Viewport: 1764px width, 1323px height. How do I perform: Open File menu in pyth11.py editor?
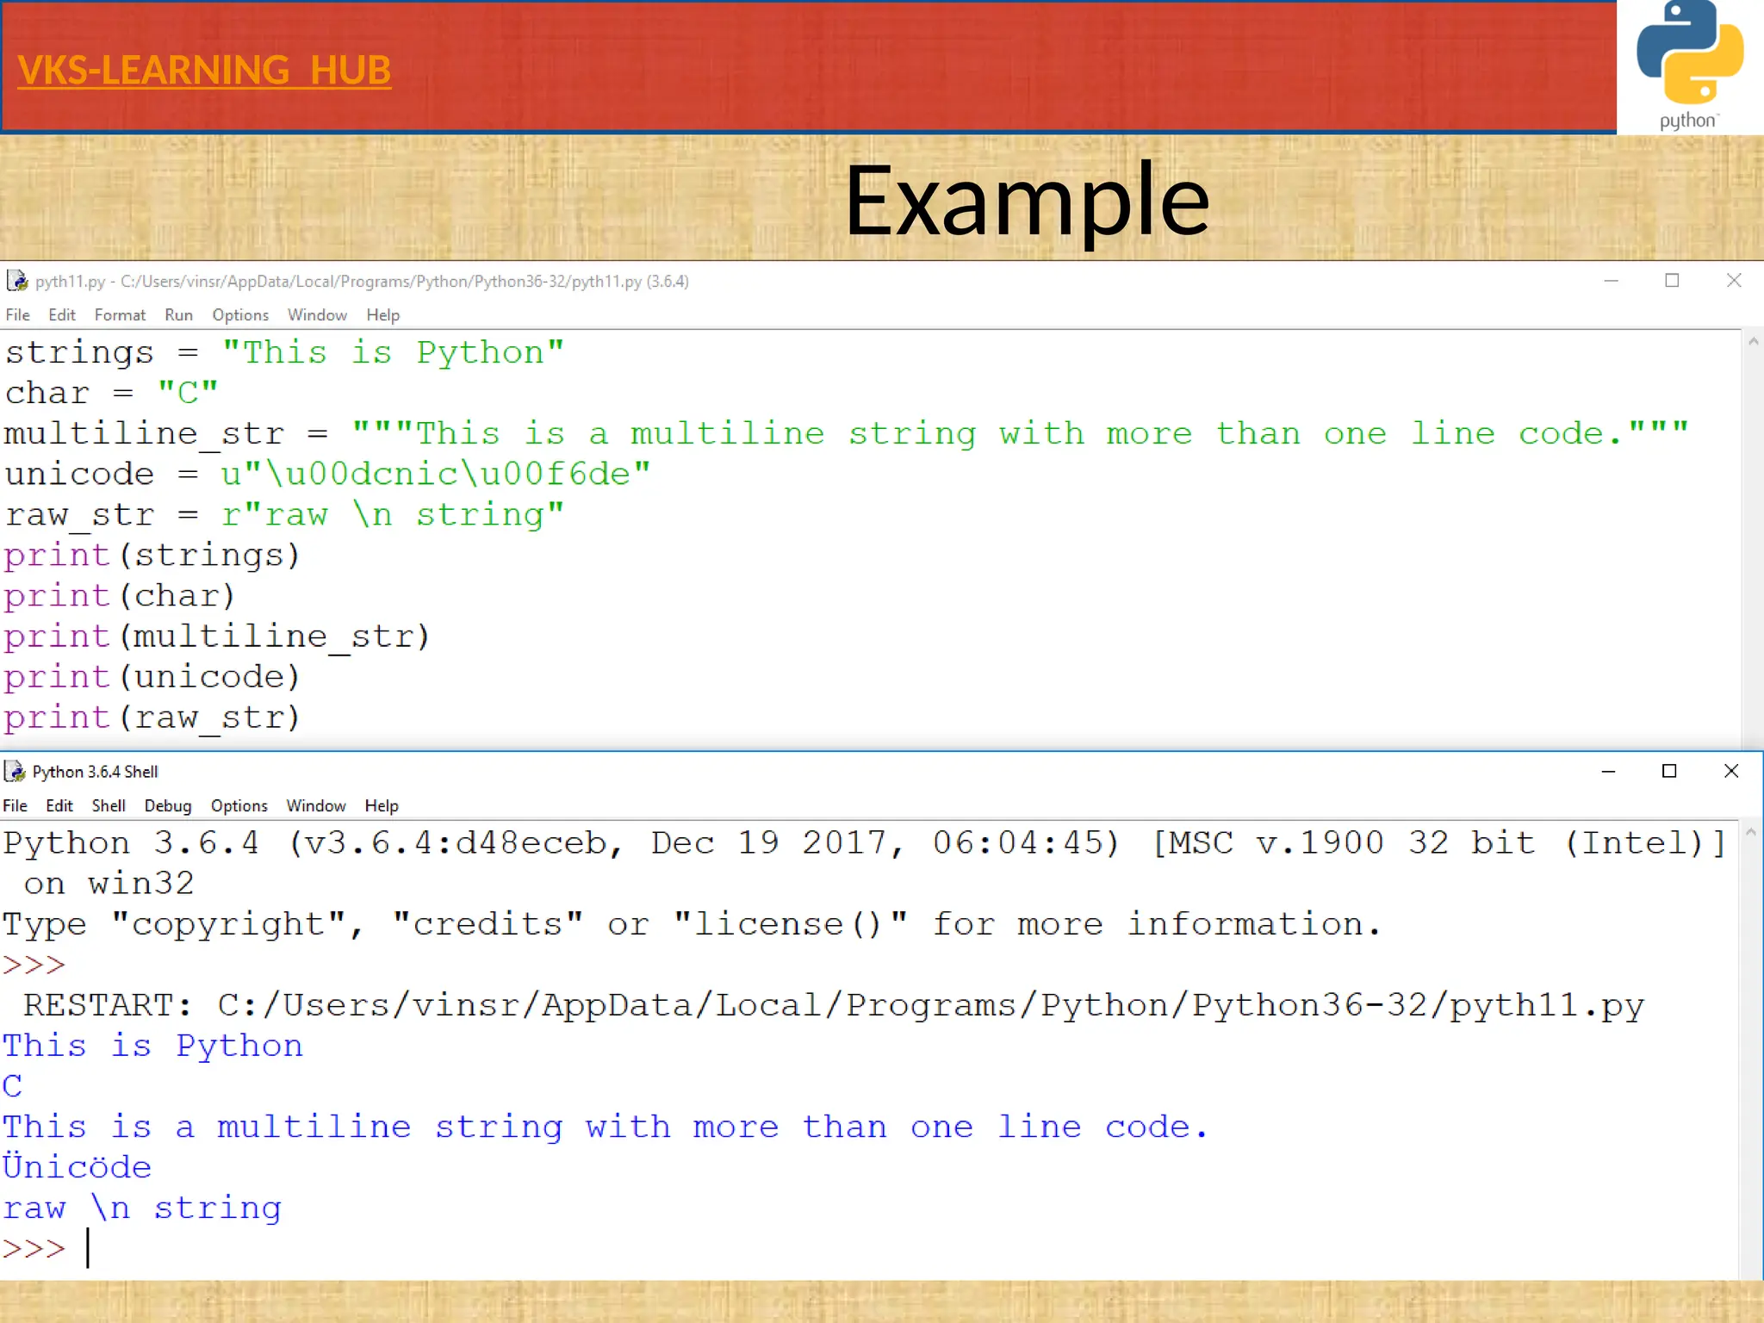18,315
